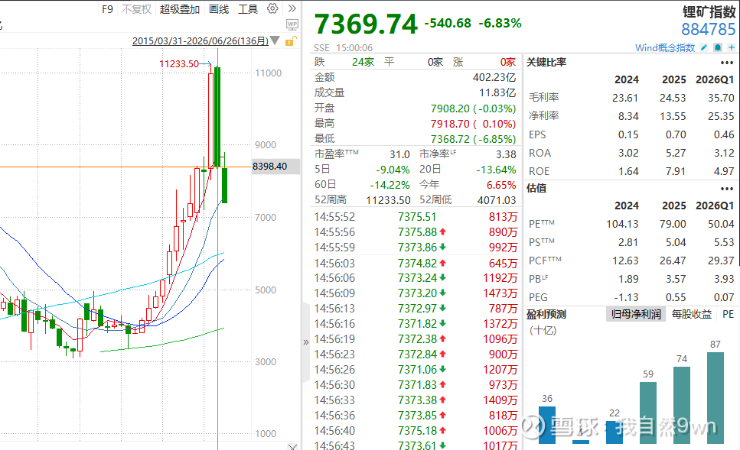
Task: Click the forecast bar labeled 87
Action: click(x=716, y=398)
